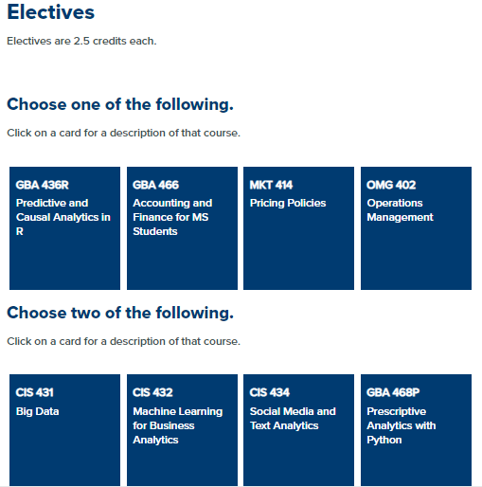The image size is (482, 487).
Task: Click the 'Choose two of the following' heading
Action: click(x=120, y=313)
